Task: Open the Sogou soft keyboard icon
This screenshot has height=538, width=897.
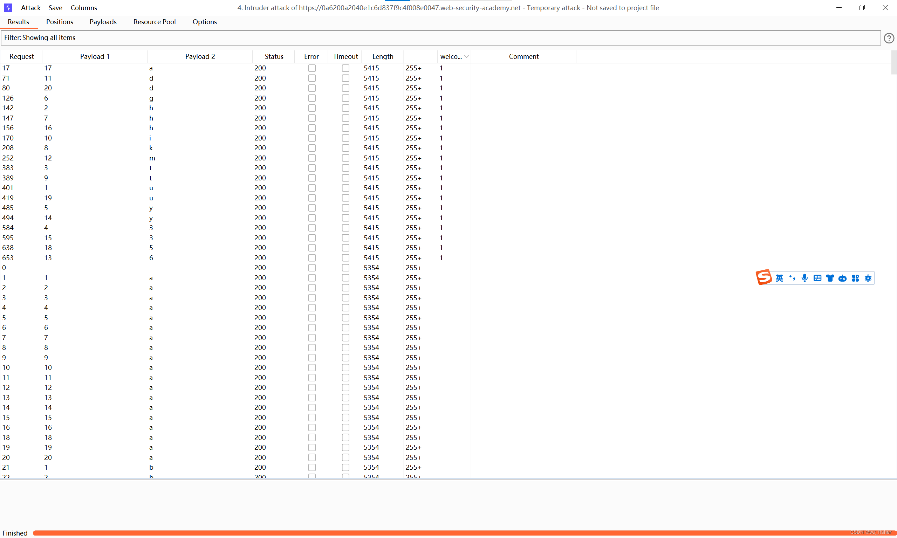Action: point(817,278)
